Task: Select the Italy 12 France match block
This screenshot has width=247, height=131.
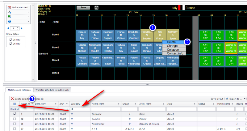Action: 160,35
